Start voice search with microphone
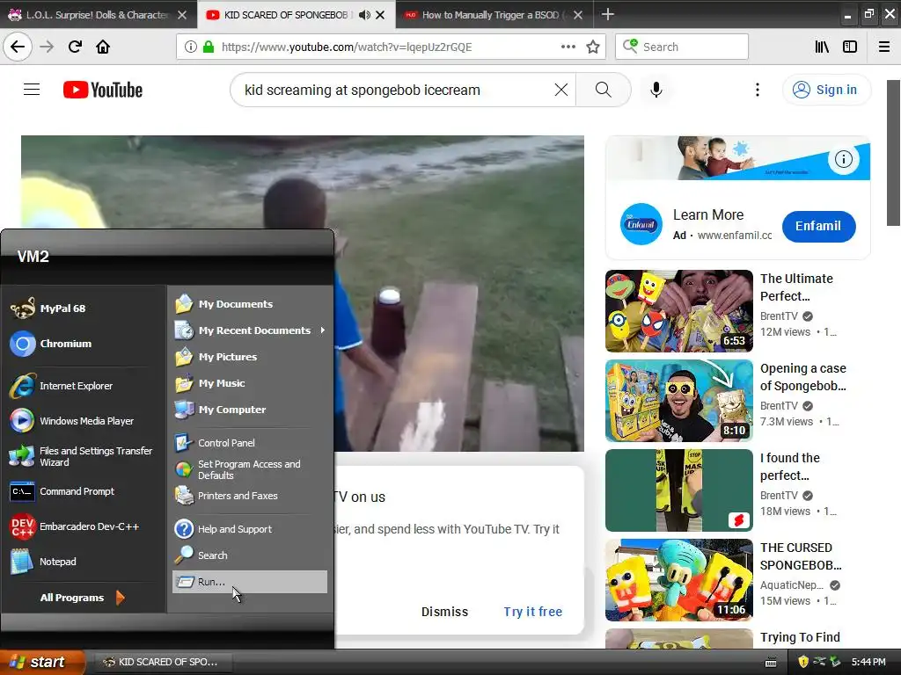 (x=656, y=91)
